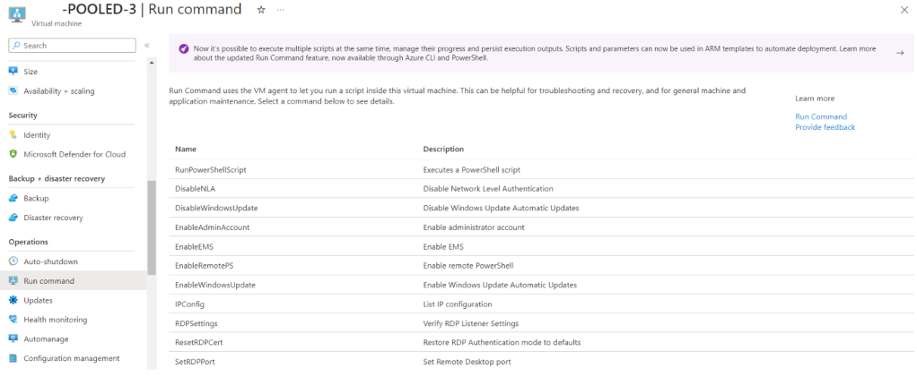Open the ellipsis more options menu

pos(281,9)
